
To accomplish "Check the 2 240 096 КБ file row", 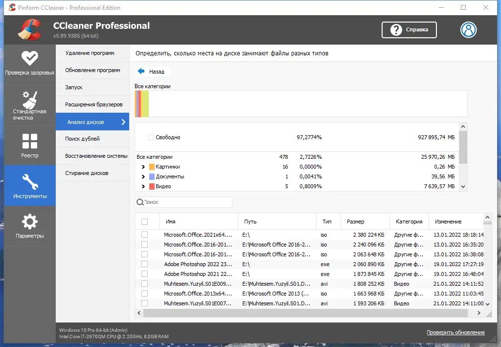I will [144, 245].
